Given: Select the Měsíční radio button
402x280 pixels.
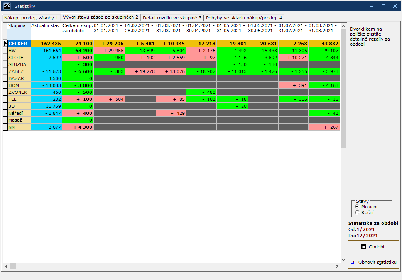Looking at the screenshot, I should (357, 207).
